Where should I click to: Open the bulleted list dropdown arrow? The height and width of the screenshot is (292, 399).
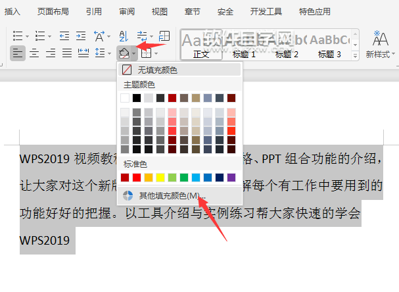click(27, 36)
